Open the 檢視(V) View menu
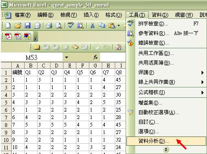207x154 pixels. (x=68, y=15)
